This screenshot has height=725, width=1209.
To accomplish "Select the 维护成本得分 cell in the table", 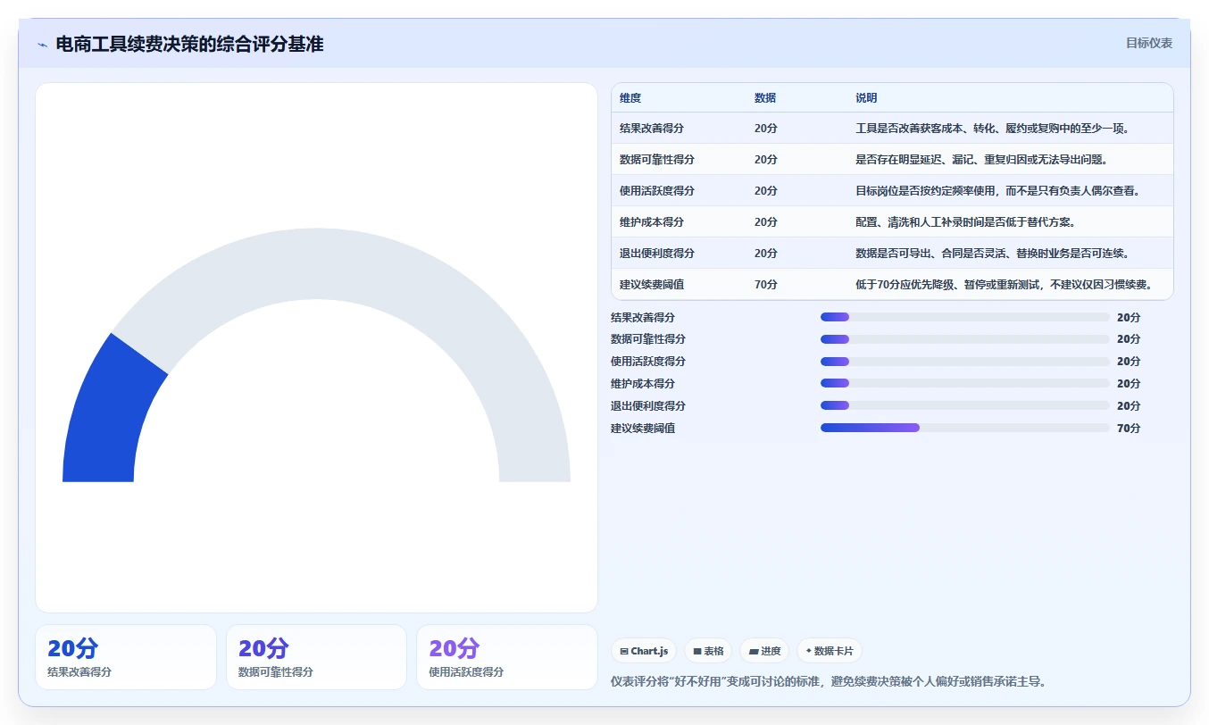I will coord(652,222).
